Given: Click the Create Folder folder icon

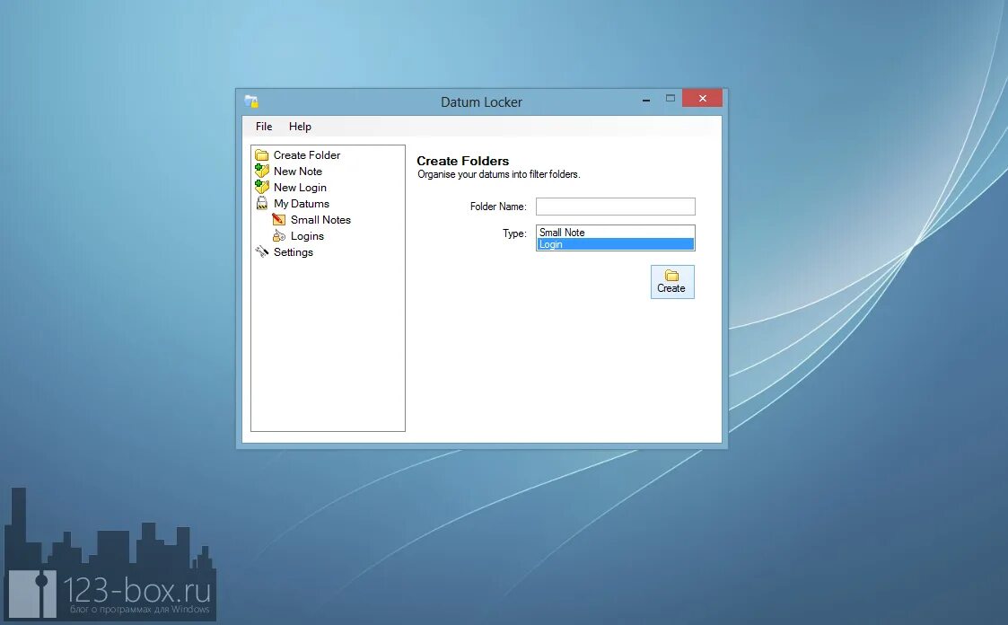Looking at the screenshot, I should 261,155.
